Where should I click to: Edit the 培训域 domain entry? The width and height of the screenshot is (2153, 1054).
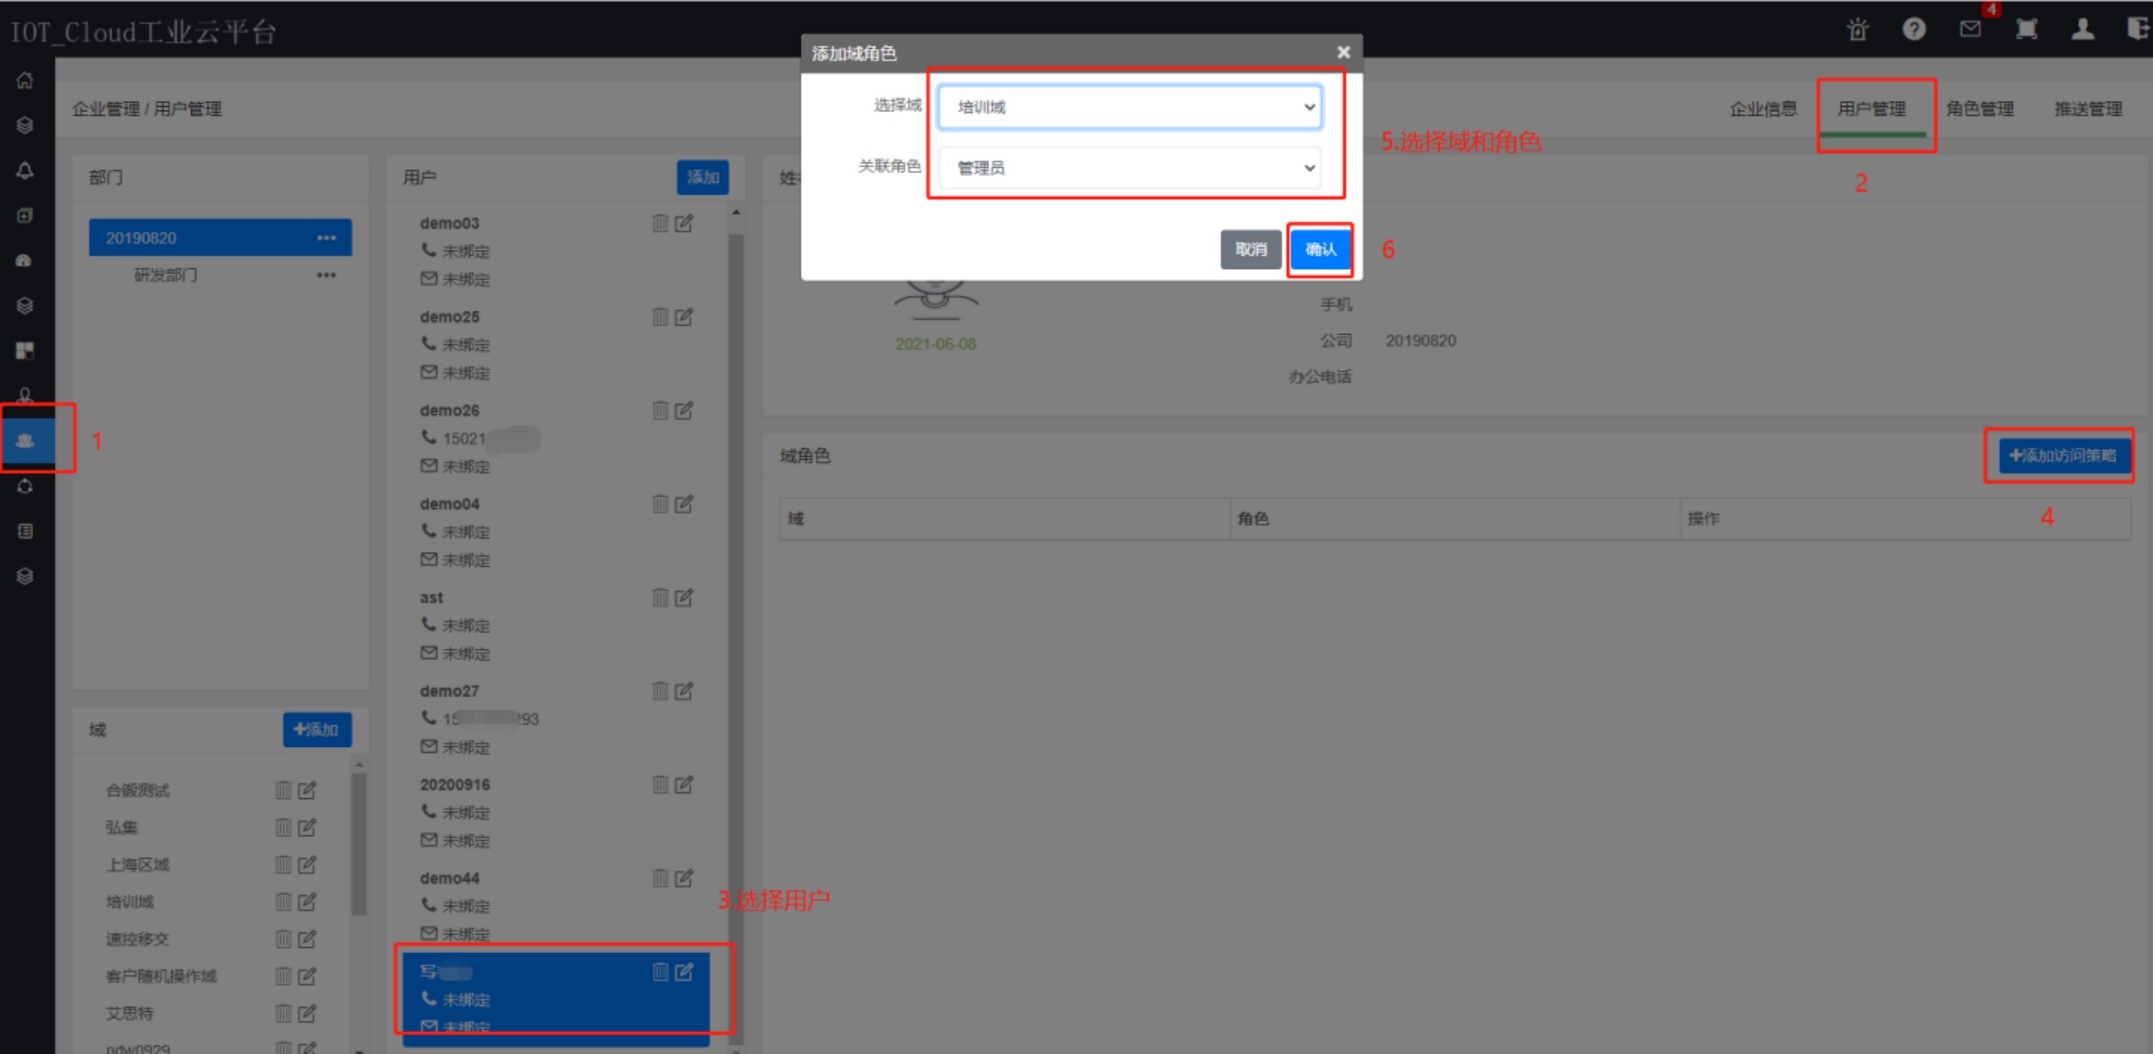[x=307, y=902]
